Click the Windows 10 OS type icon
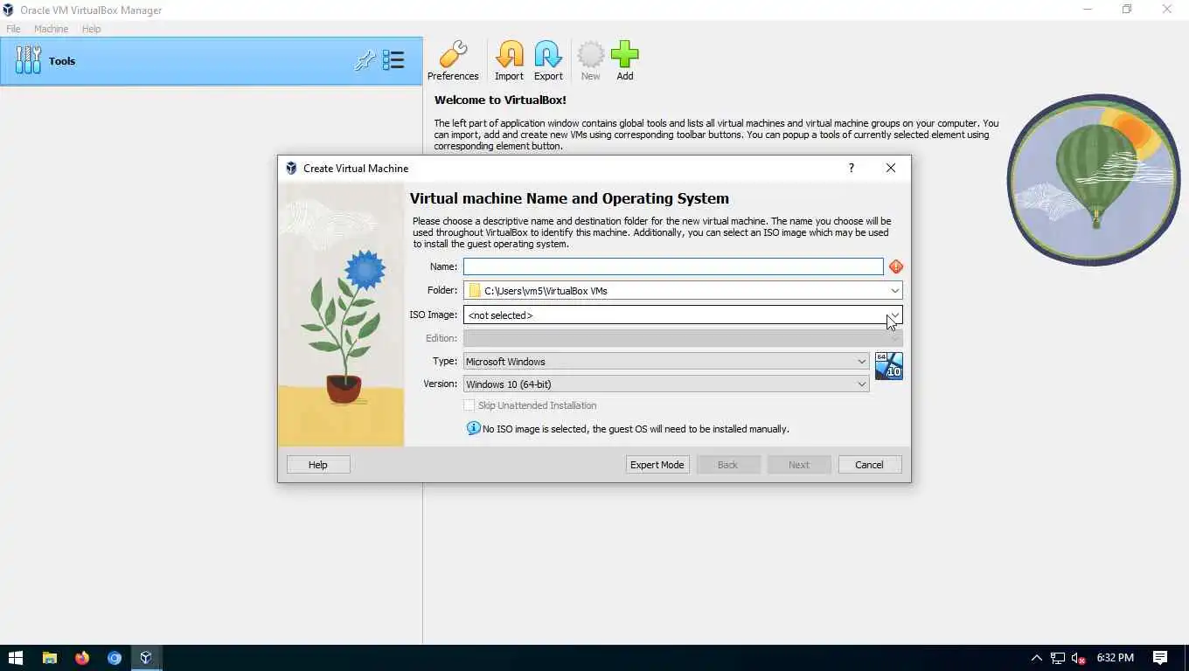1189x671 pixels. tap(889, 366)
